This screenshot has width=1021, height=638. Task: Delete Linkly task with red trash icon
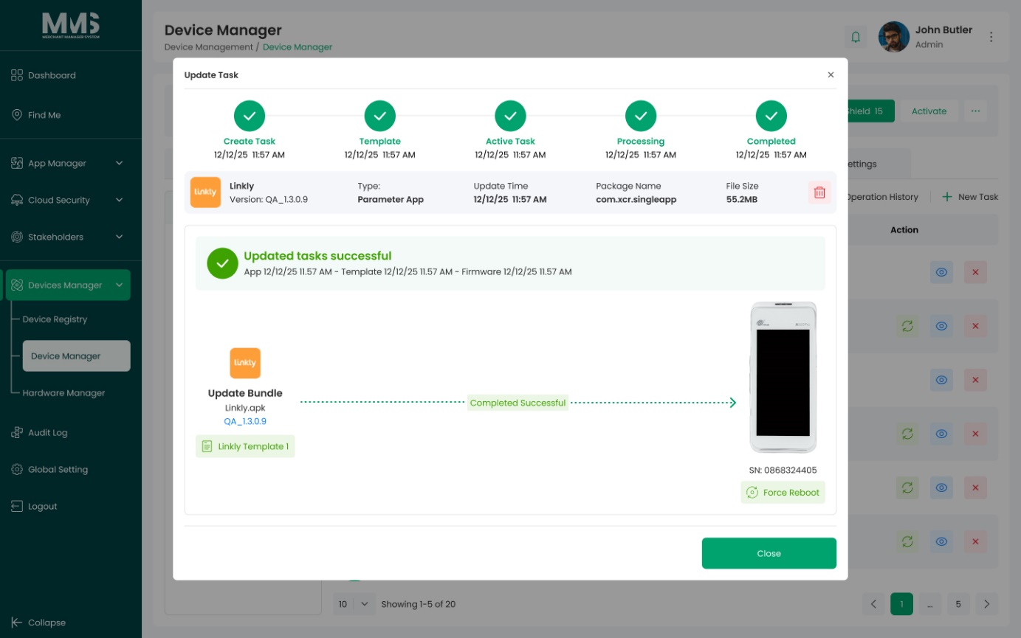819,193
